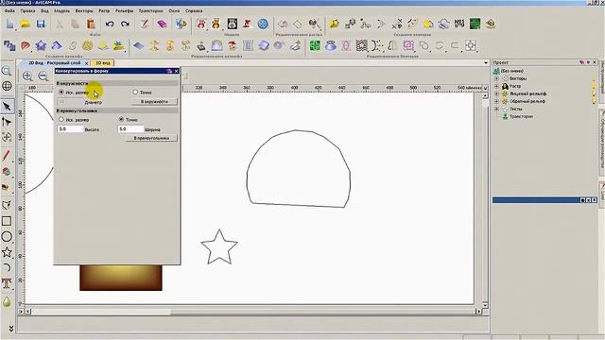This screenshot has width=605, height=340.
Task: Click the Paste clipboard icon
Action: click(x=91, y=24)
